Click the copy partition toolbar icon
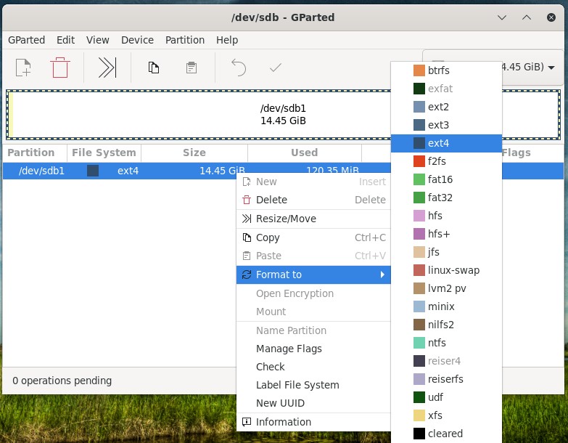The image size is (568, 443). [x=154, y=68]
